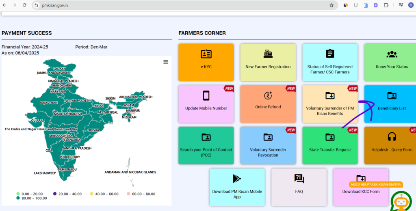The width and height of the screenshot is (416, 211).
Task: Select Ladakh label on the map
Action: pyautogui.click(x=60, y=69)
